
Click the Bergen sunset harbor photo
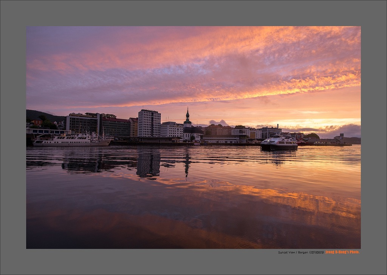pos(193,137)
